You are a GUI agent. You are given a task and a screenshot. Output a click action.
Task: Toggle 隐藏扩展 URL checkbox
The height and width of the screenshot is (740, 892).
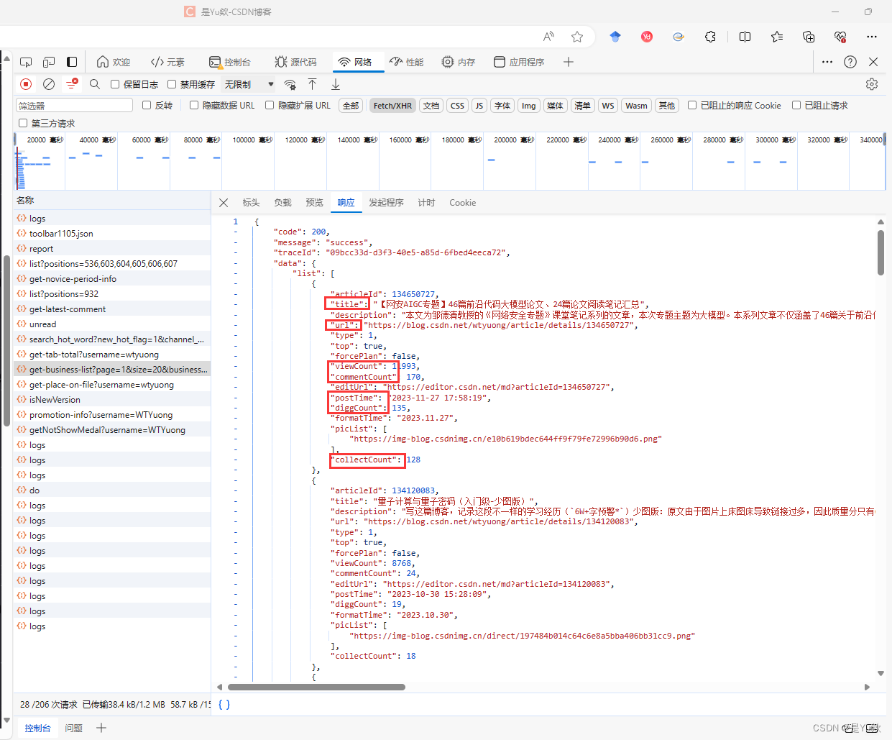coord(270,105)
